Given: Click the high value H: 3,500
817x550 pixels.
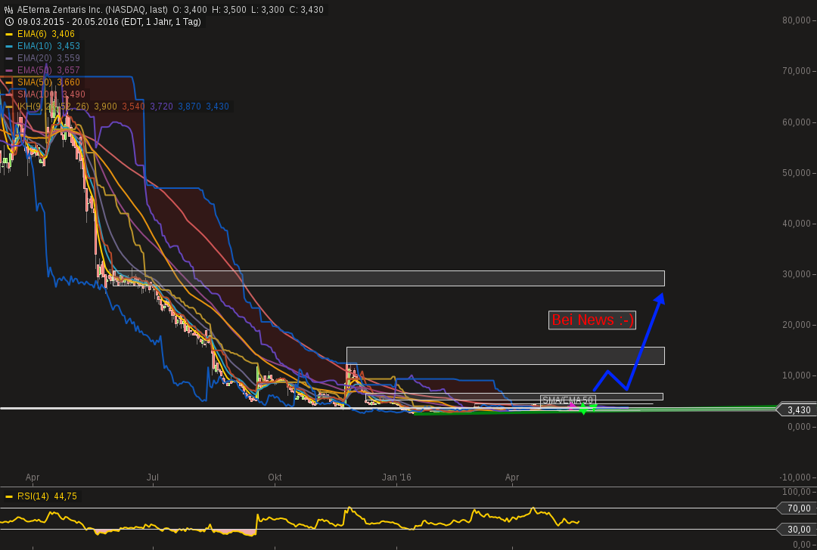Looking at the screenshot, I should click(x=228, y=10).
